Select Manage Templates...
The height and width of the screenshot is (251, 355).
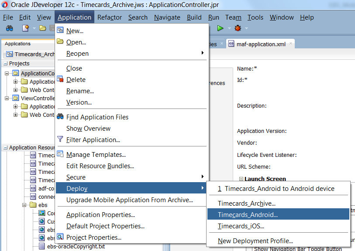pos(131,155)
